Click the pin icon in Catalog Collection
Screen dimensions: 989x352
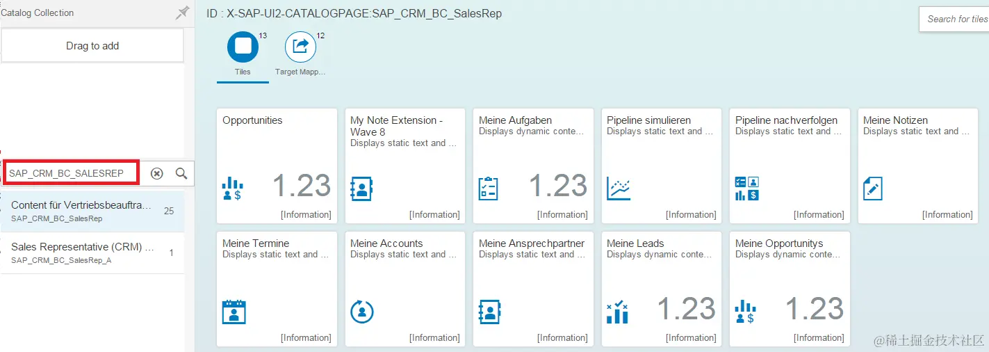point(182,13)
